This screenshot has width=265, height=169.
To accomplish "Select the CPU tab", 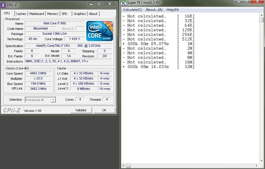I will pyautogui.click(x=7, y=13).
